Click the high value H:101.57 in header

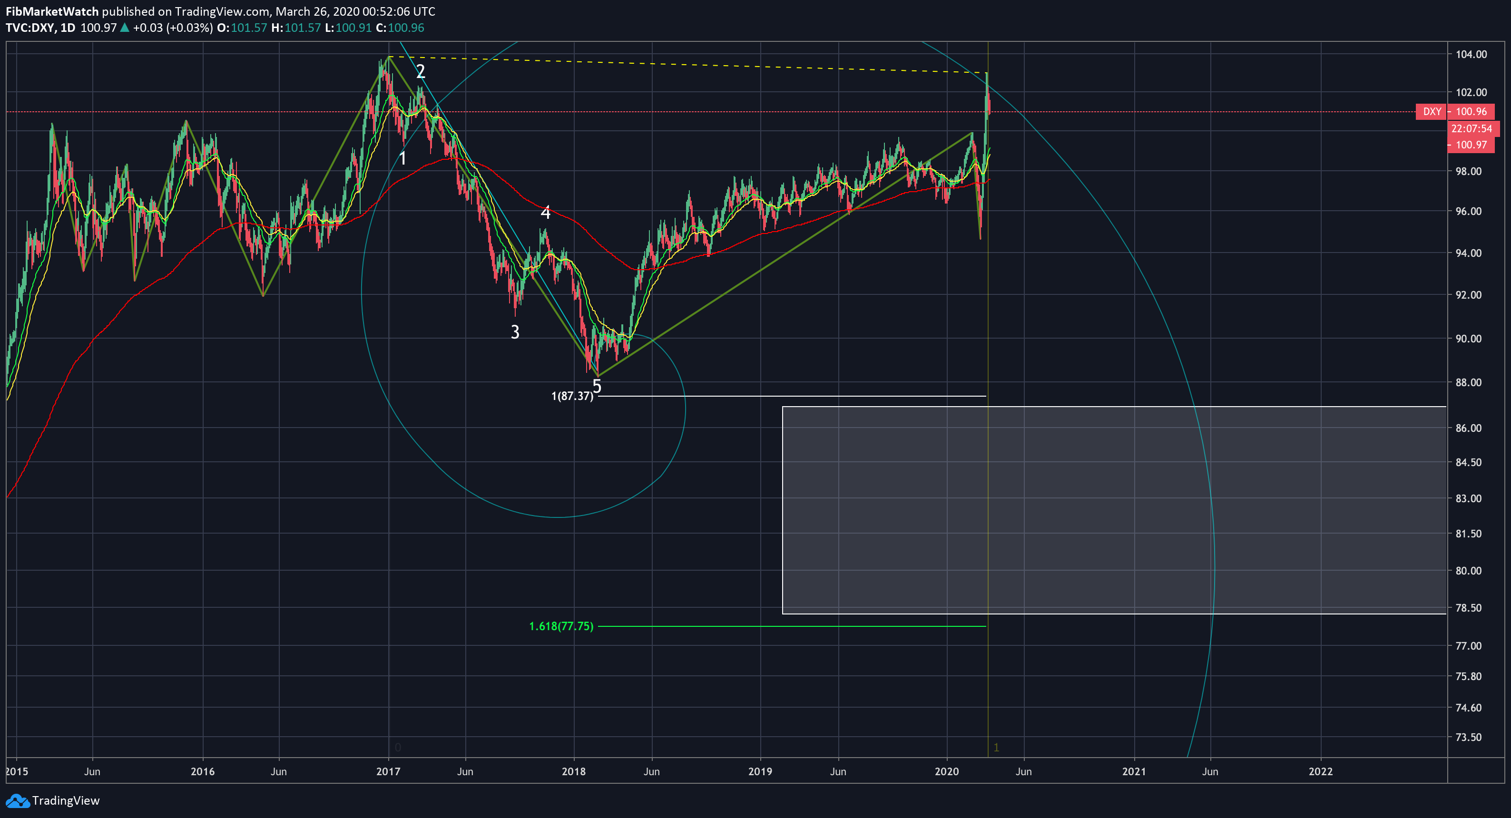(x=295, y=28)
